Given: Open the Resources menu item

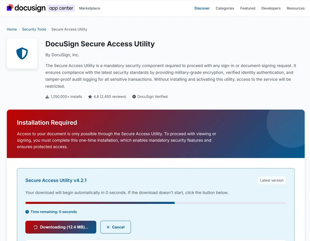Looking at the screenshot, I should (296, 8).
